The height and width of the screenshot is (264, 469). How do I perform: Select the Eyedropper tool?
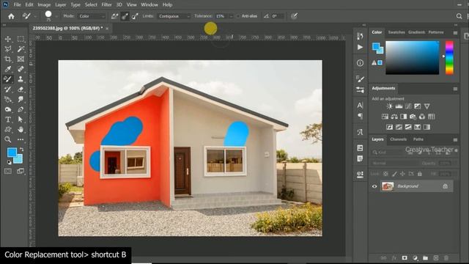click(8, 69)
